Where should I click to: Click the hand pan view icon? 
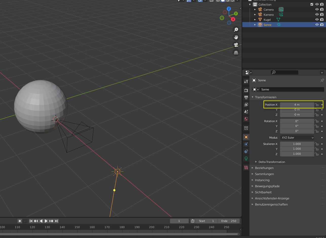point(236,37)
